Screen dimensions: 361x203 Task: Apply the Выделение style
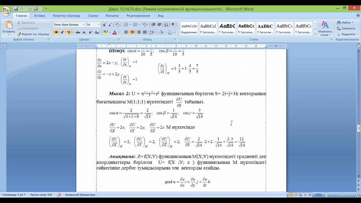[x=189, y=28]
